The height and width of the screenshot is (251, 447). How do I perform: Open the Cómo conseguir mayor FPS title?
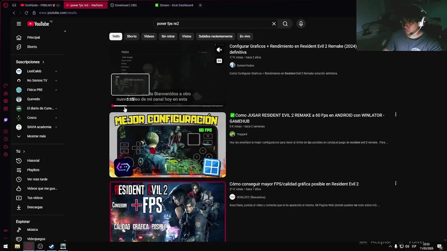pos(294,184)
